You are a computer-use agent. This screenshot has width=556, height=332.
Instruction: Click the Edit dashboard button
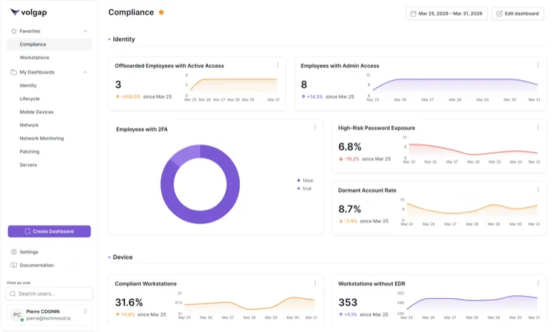click(519, 13)
